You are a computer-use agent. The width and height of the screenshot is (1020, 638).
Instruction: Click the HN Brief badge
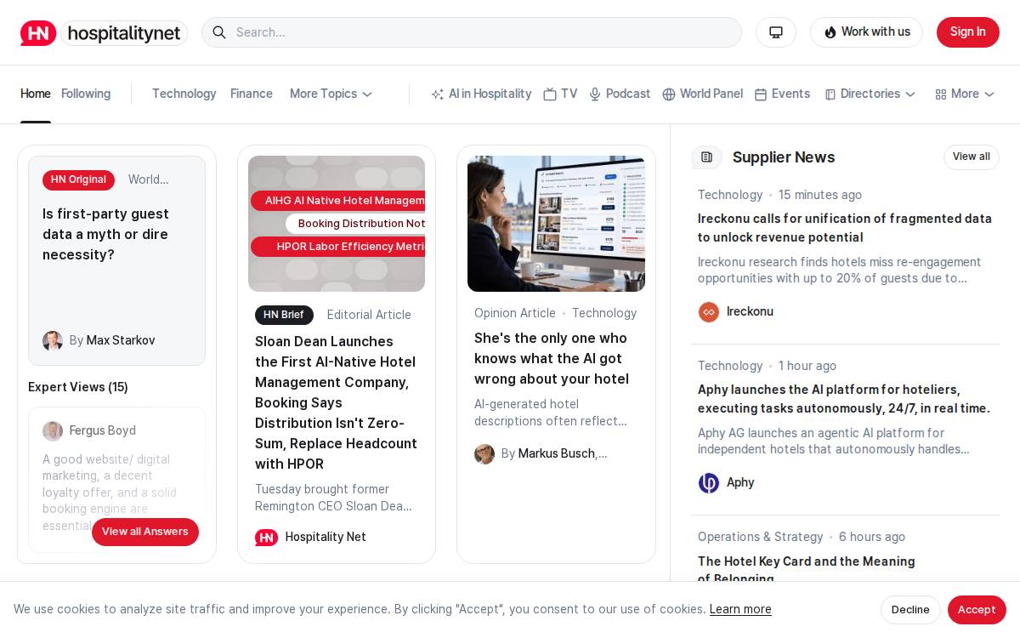(x=284, y=316)
